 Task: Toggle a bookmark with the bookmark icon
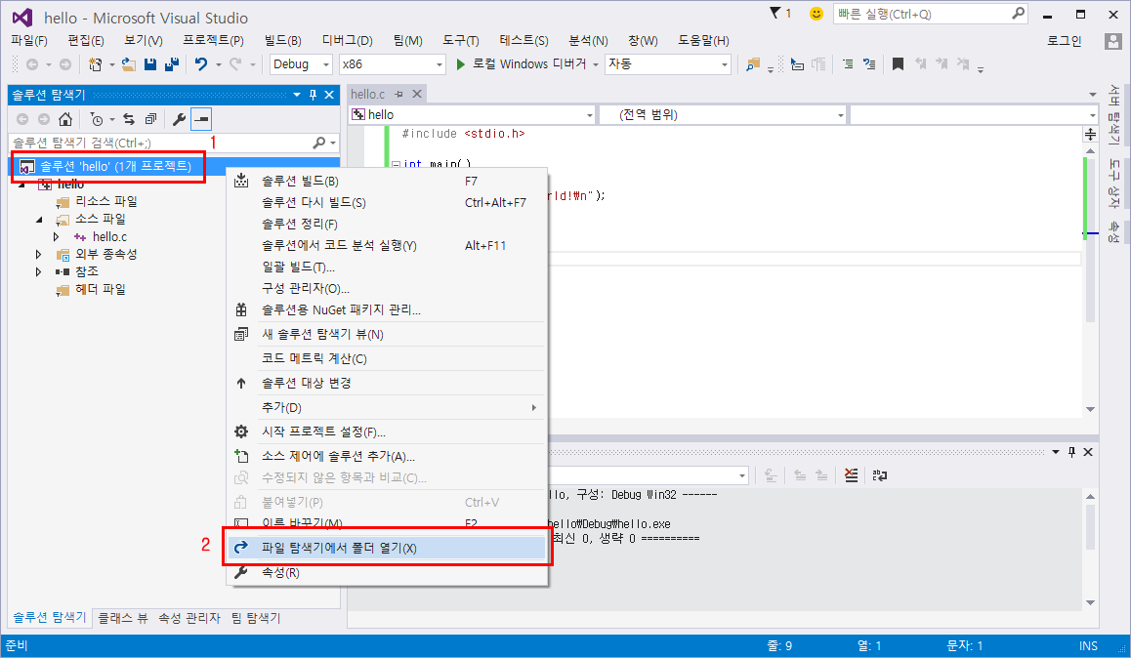[x=898, y=64]
